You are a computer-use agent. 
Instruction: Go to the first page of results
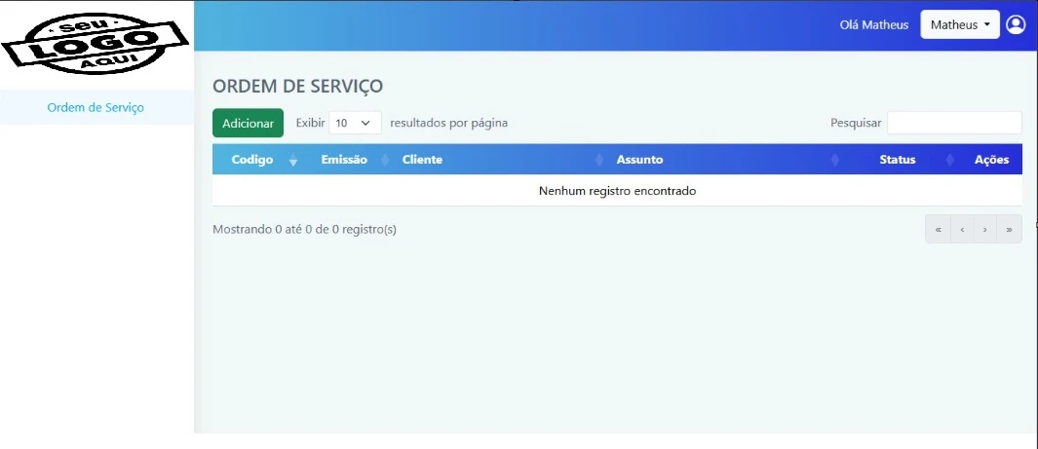point(938,230)
